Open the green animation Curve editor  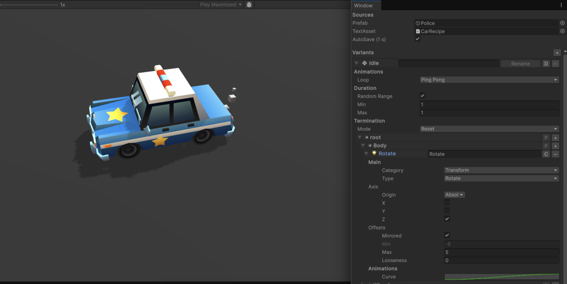501,277
